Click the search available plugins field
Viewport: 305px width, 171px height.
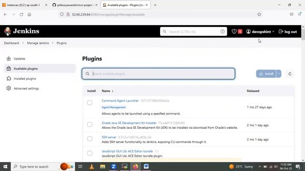point(158,74)
